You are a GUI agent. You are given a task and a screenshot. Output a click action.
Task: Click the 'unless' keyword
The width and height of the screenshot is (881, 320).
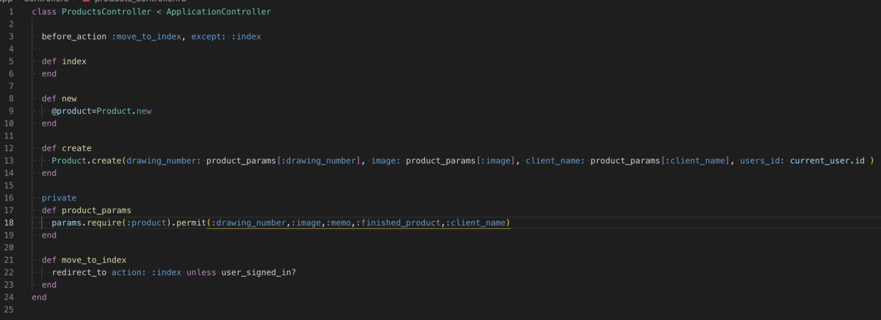point(201,272)
